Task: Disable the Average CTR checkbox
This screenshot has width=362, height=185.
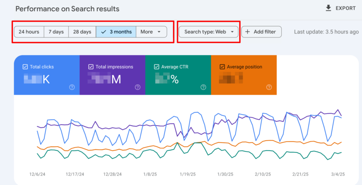Action: click(x=156, y=67)
